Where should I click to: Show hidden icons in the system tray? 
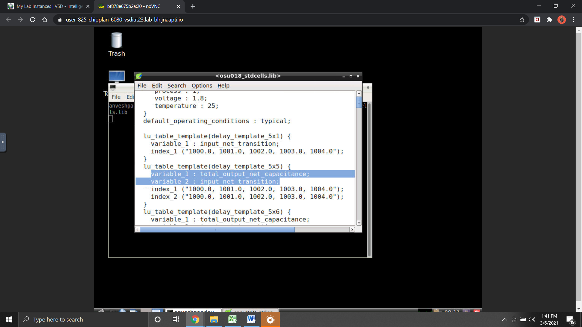(x=504, y=319)
